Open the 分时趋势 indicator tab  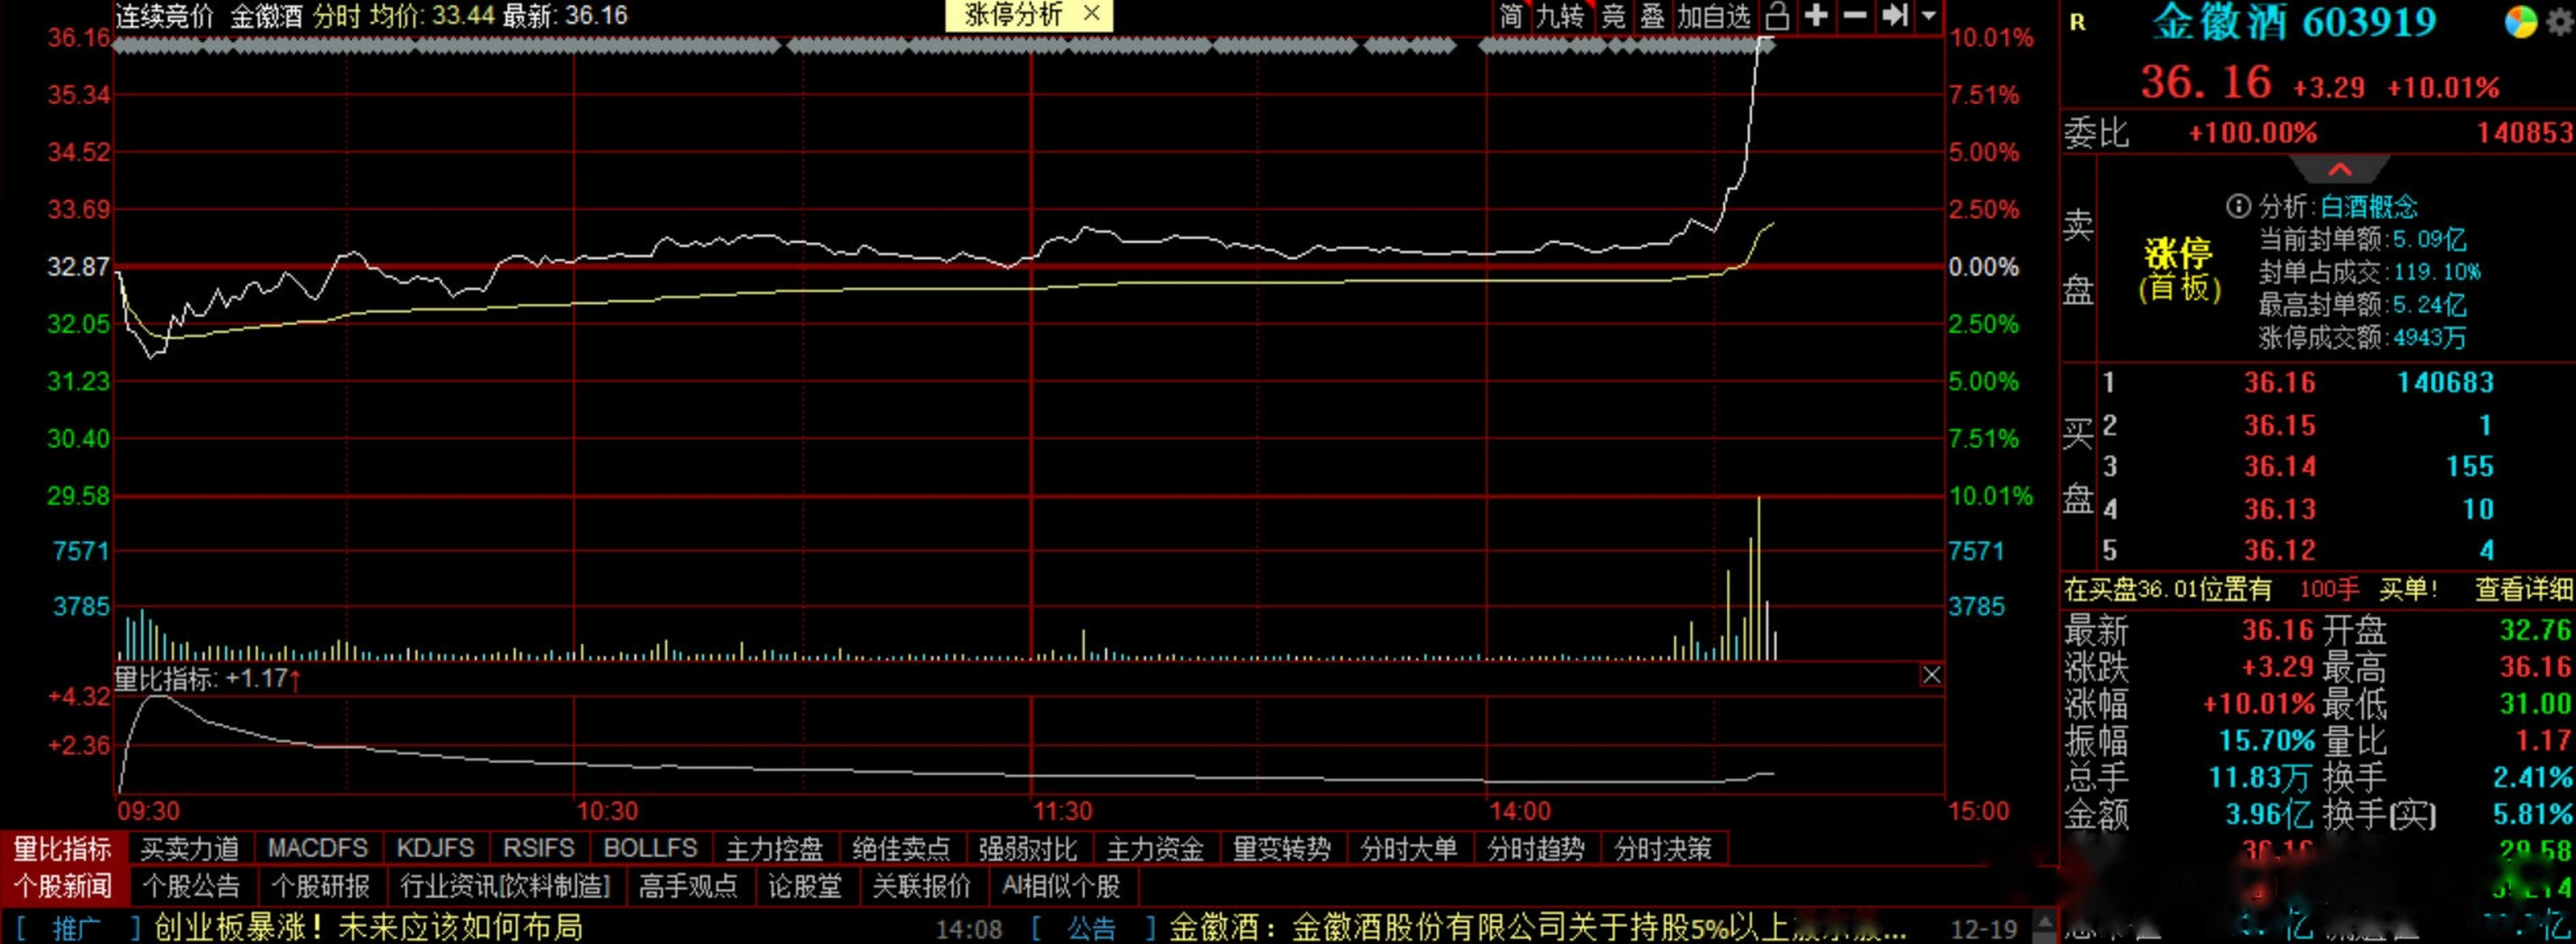click(x=1536, y=849)
